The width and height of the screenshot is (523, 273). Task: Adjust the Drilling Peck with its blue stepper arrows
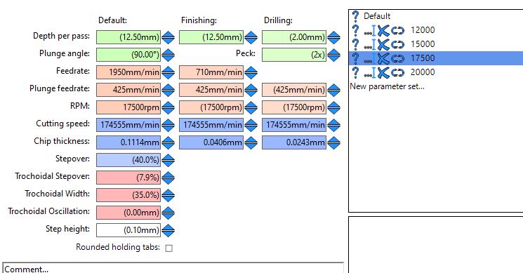[x=333, y=55]
